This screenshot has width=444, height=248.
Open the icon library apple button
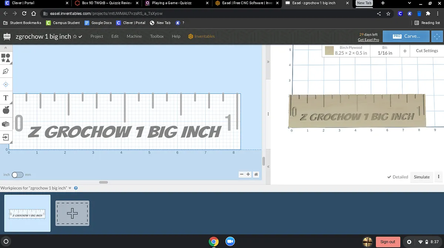(x=6, y=110)
